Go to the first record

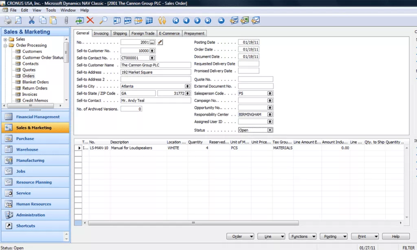176,20
